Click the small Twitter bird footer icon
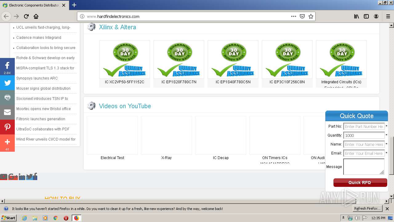The height and width of the screenshot is (222, 394). [x=30, y=177]
